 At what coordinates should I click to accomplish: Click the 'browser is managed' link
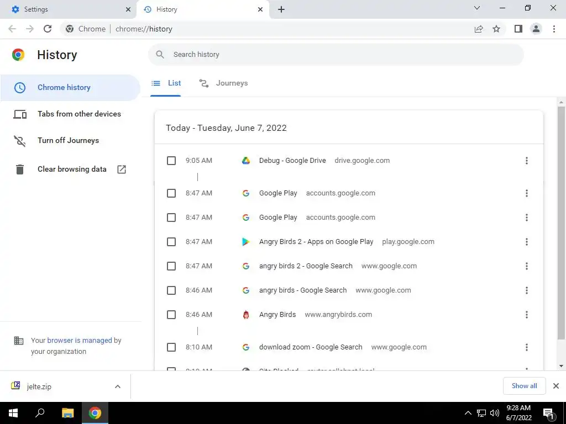[x=80, y=340]
